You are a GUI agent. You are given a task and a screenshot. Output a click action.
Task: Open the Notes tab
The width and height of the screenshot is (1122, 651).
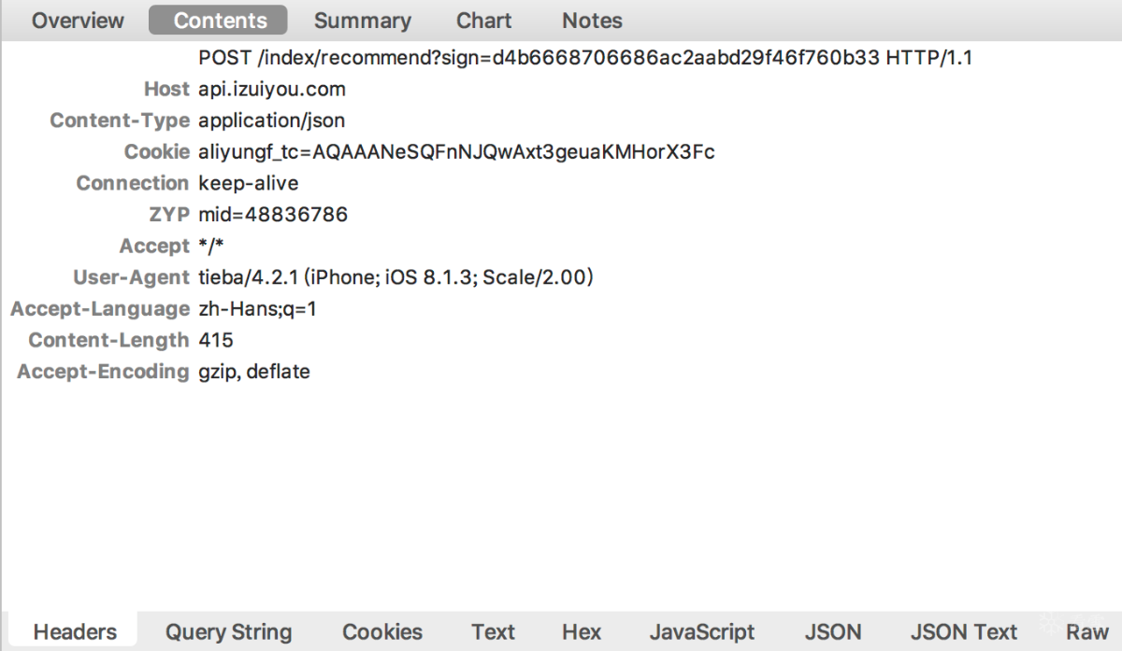tap(592, 20)
